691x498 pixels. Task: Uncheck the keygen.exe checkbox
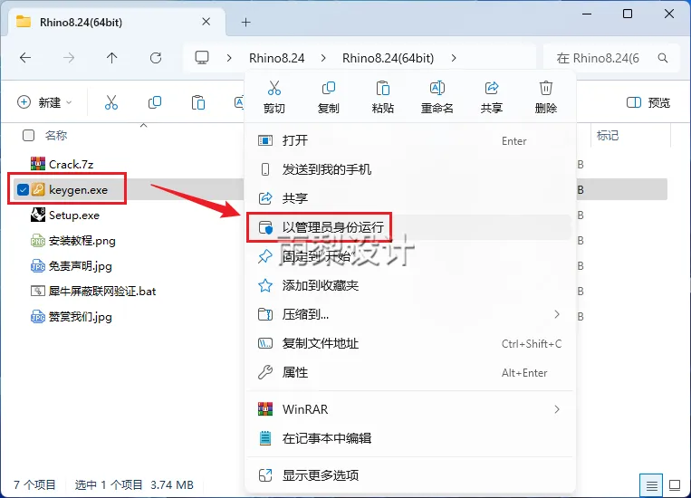pyautogui.click(x=23, y=190)
